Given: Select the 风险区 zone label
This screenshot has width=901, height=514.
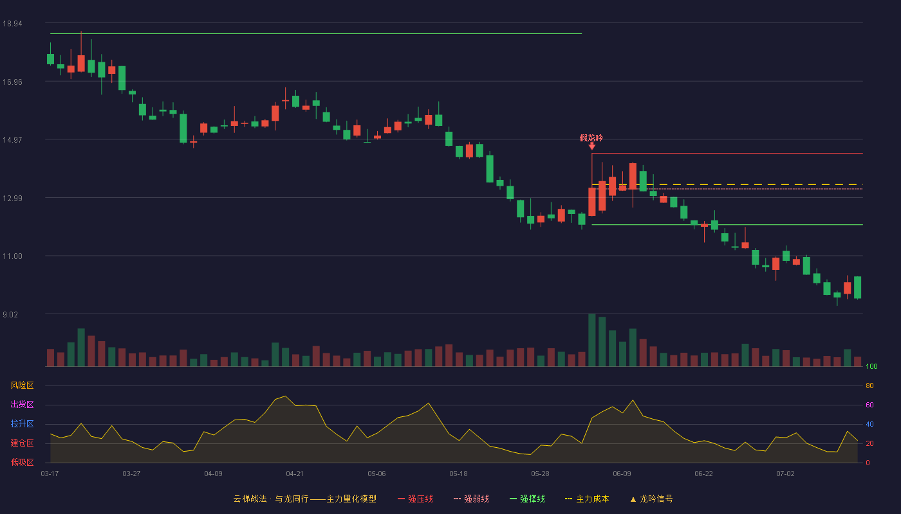Looking at the screenshot, I should pyautogui.click(x=22, y=385).
